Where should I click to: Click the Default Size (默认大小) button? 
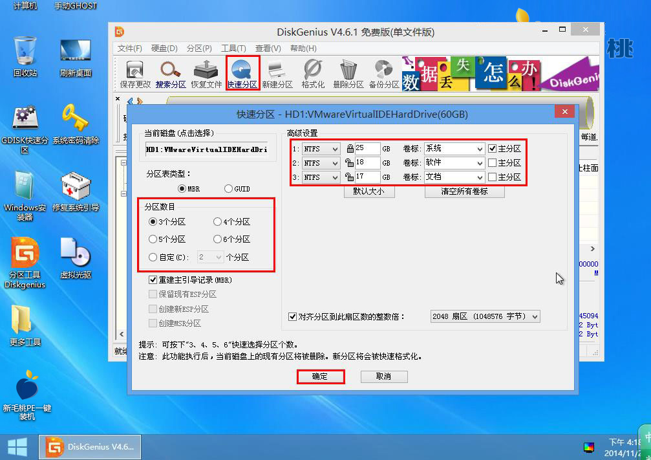369,192
